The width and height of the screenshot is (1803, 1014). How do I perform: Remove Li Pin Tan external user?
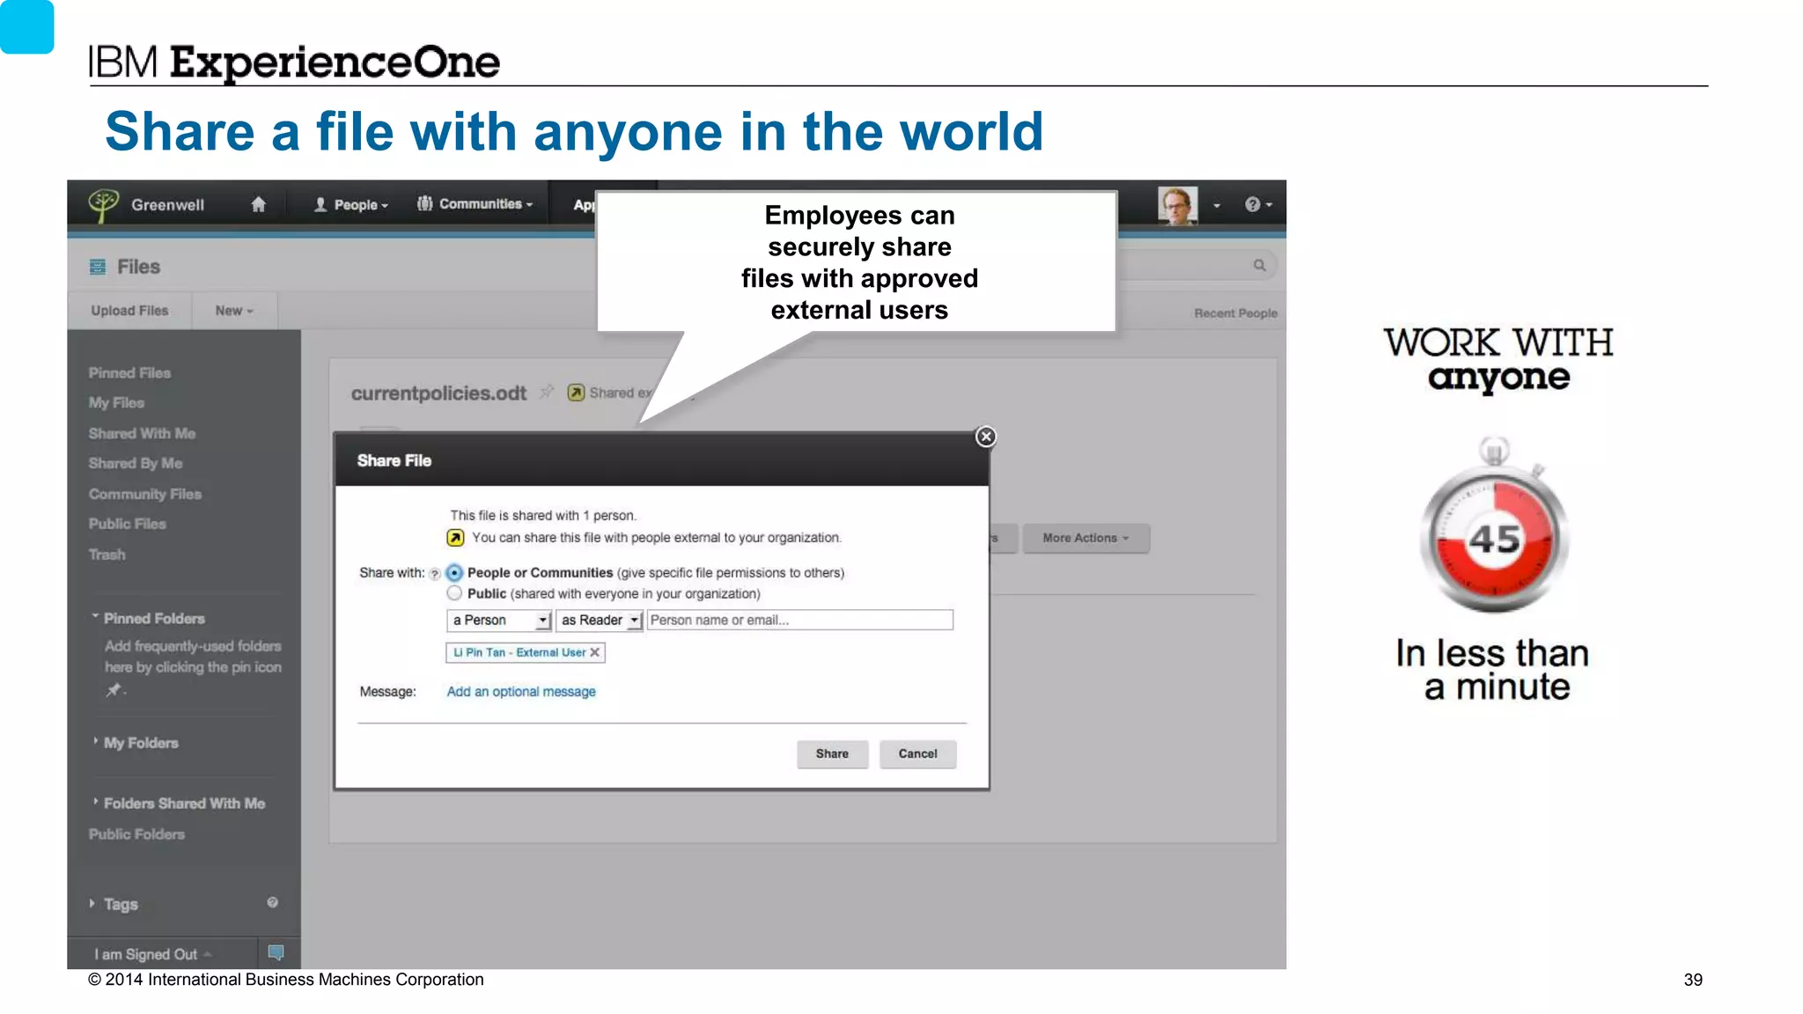tap(595, 653)
